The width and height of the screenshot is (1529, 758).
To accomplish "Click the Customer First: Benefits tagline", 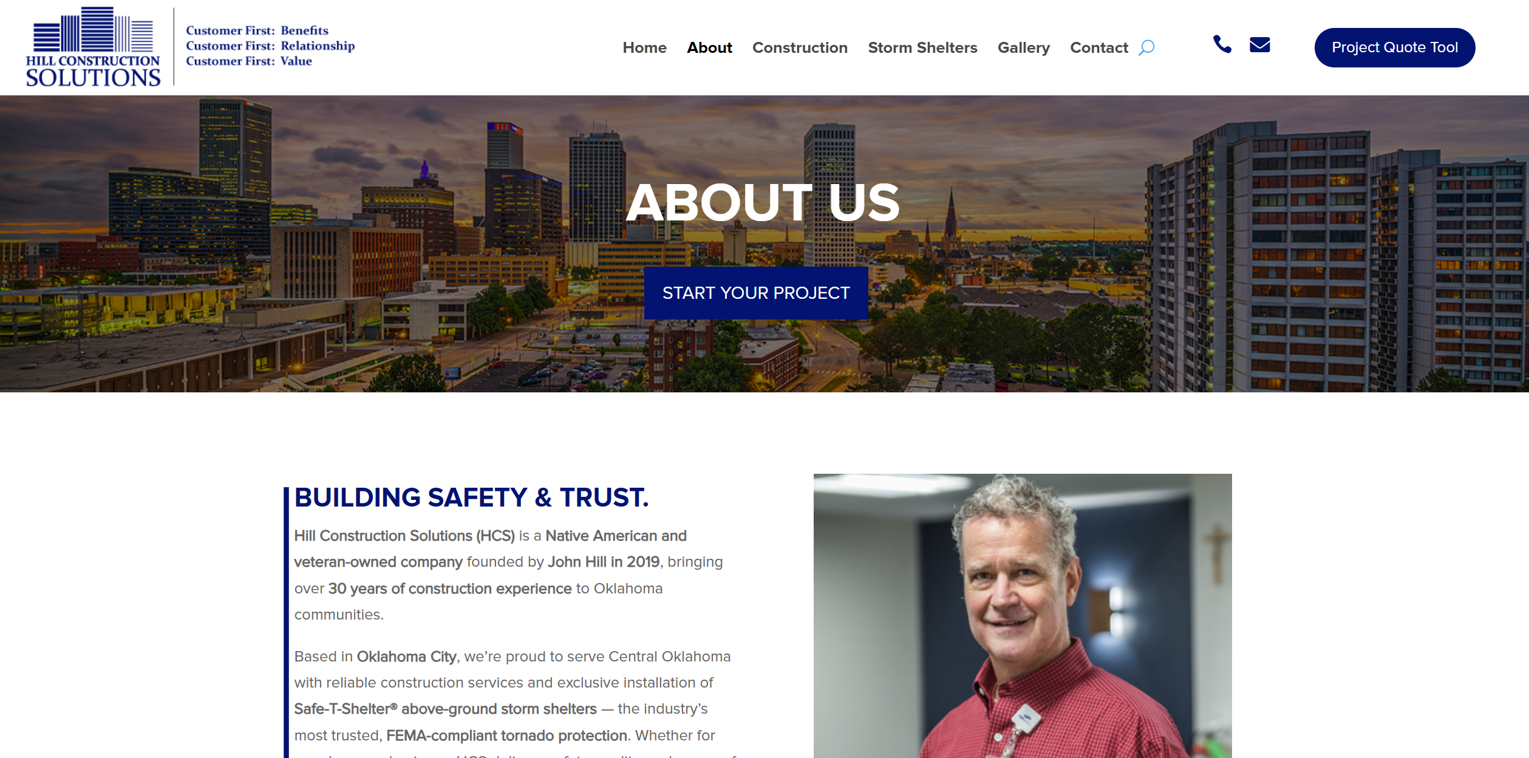I will pos(257,30).
